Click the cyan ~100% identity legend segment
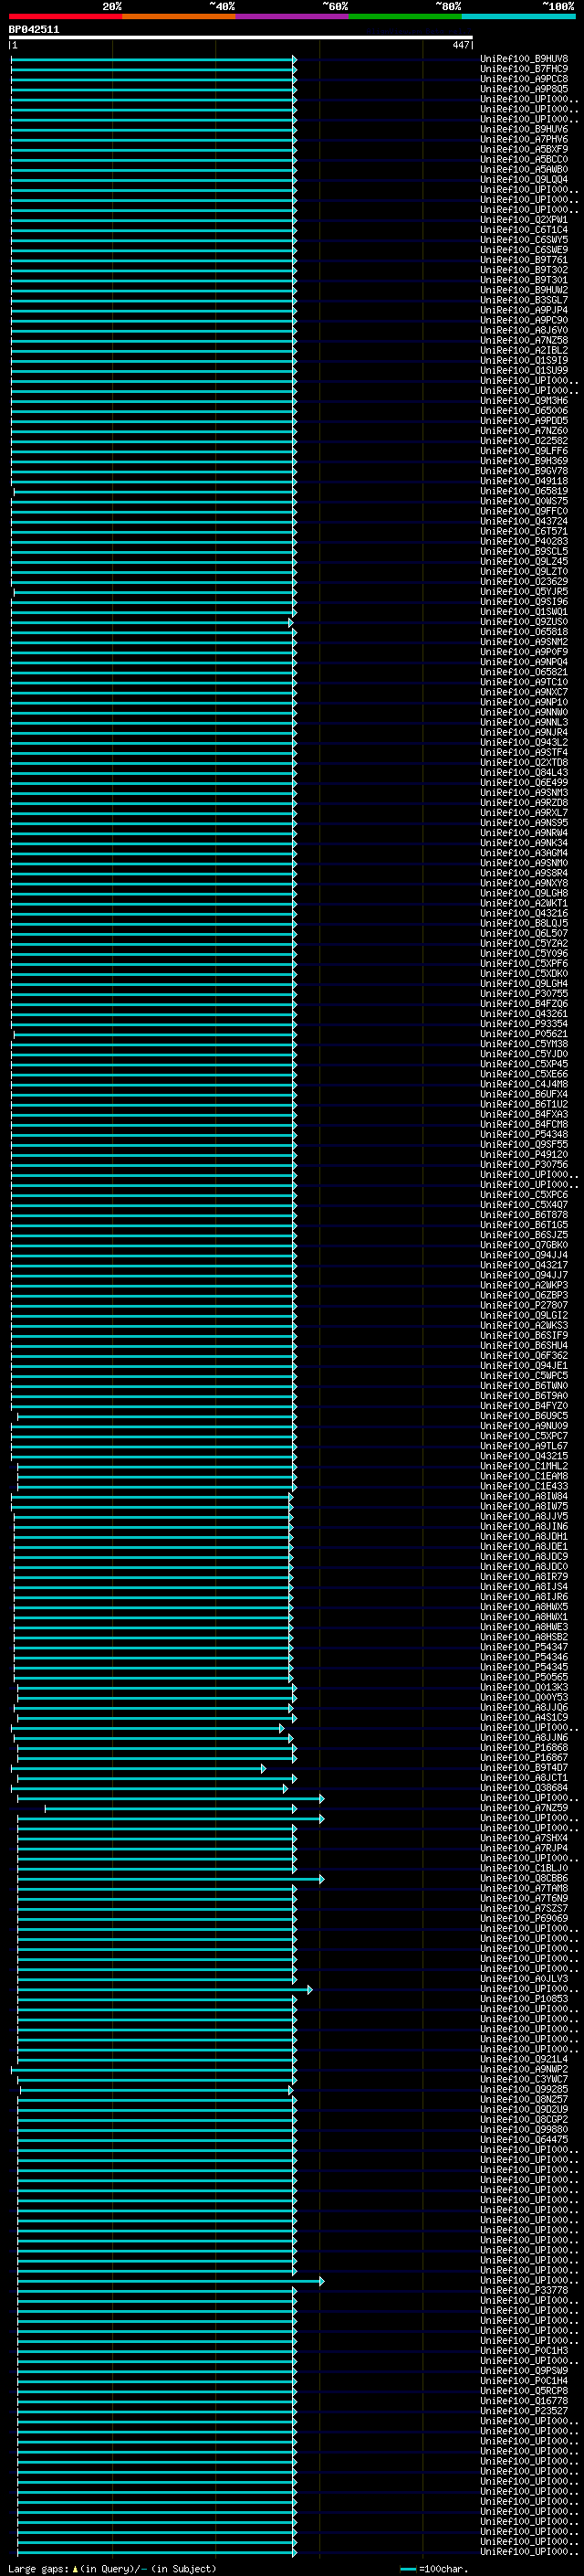The height and width of the screenshot is (2576, 584). (519, 16)
